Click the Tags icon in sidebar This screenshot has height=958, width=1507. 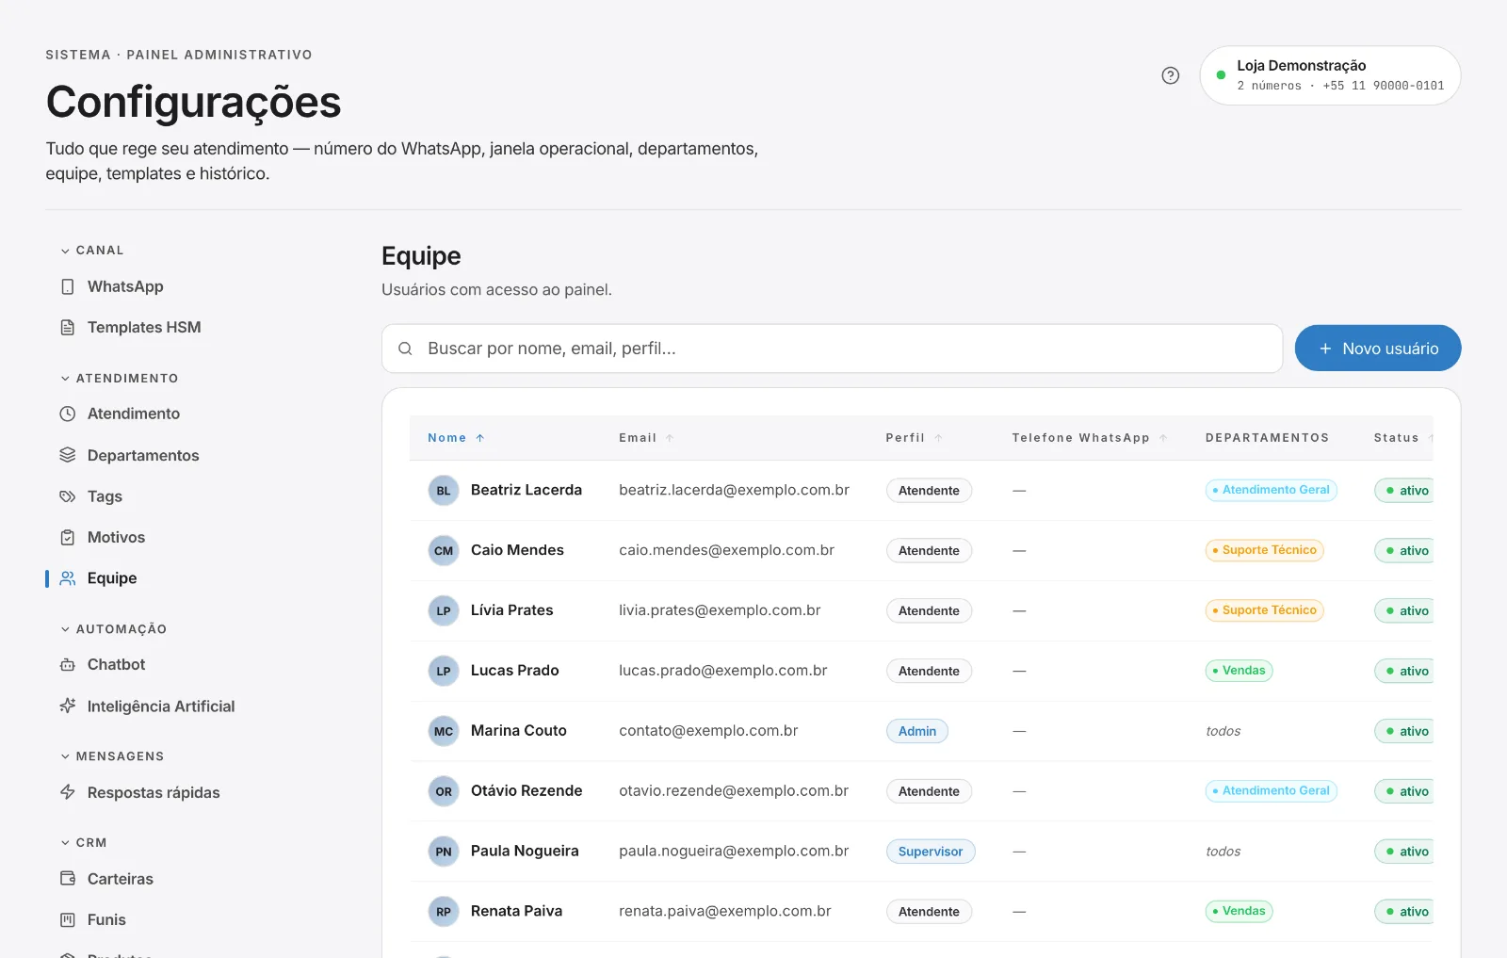tap(68, 496)
